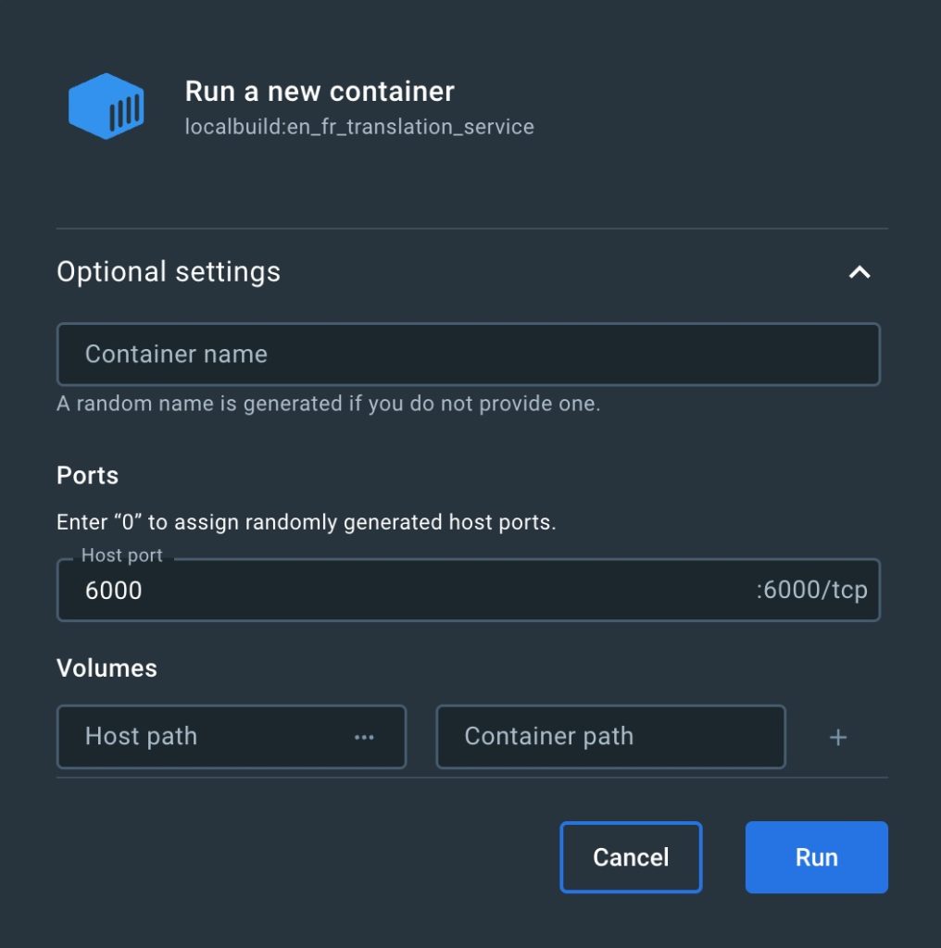Screen dimensions: 941x948
Task: Click the Ports section heading
Action: [x=88, y=476]
